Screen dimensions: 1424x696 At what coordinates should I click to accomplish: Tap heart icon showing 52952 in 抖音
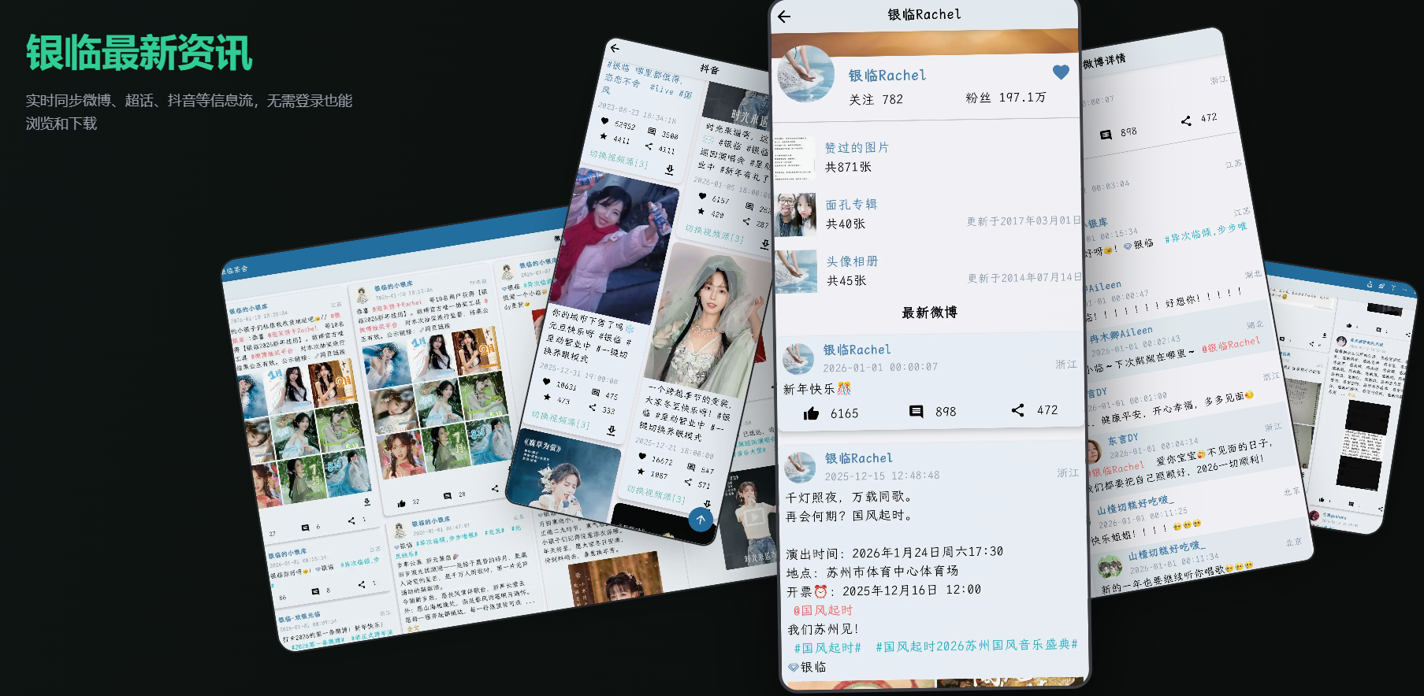pyautogui.click(x=605, y=121)
